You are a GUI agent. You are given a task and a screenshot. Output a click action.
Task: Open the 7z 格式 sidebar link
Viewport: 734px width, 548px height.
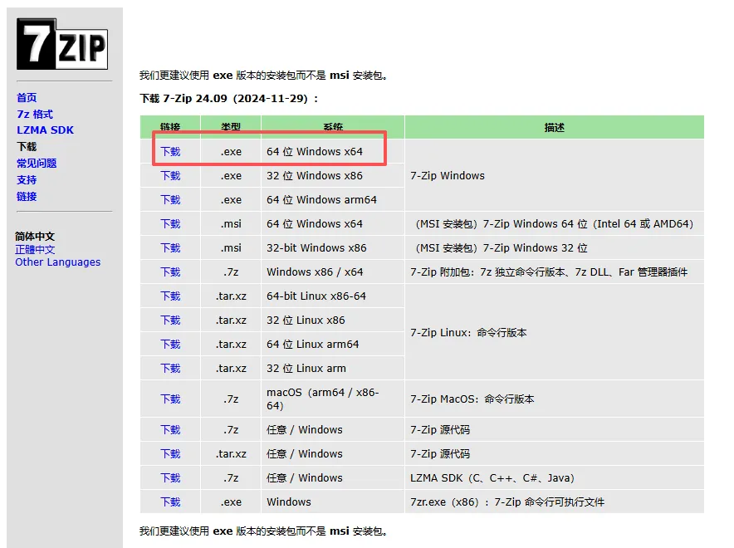click(35, 114)
